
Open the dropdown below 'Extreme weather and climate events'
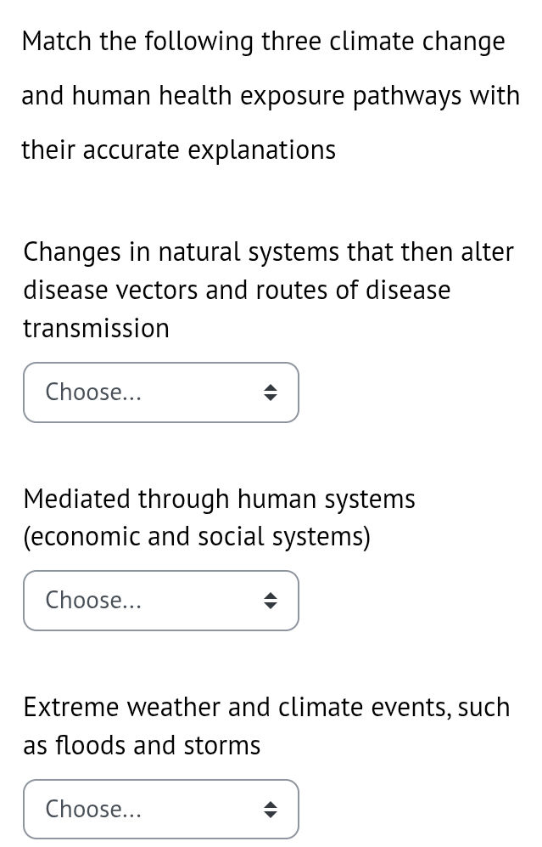(x=161, y=809)
